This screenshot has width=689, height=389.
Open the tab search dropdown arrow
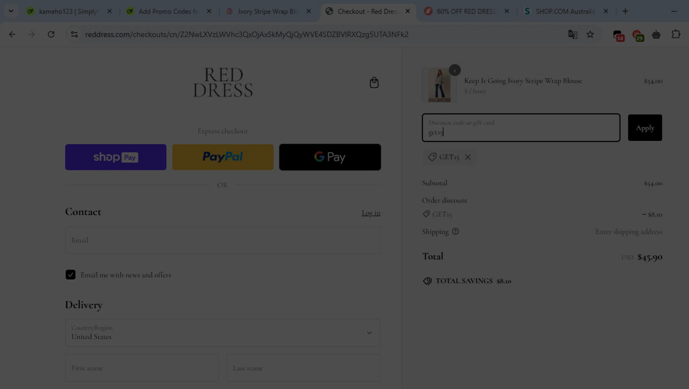(11, 11)
